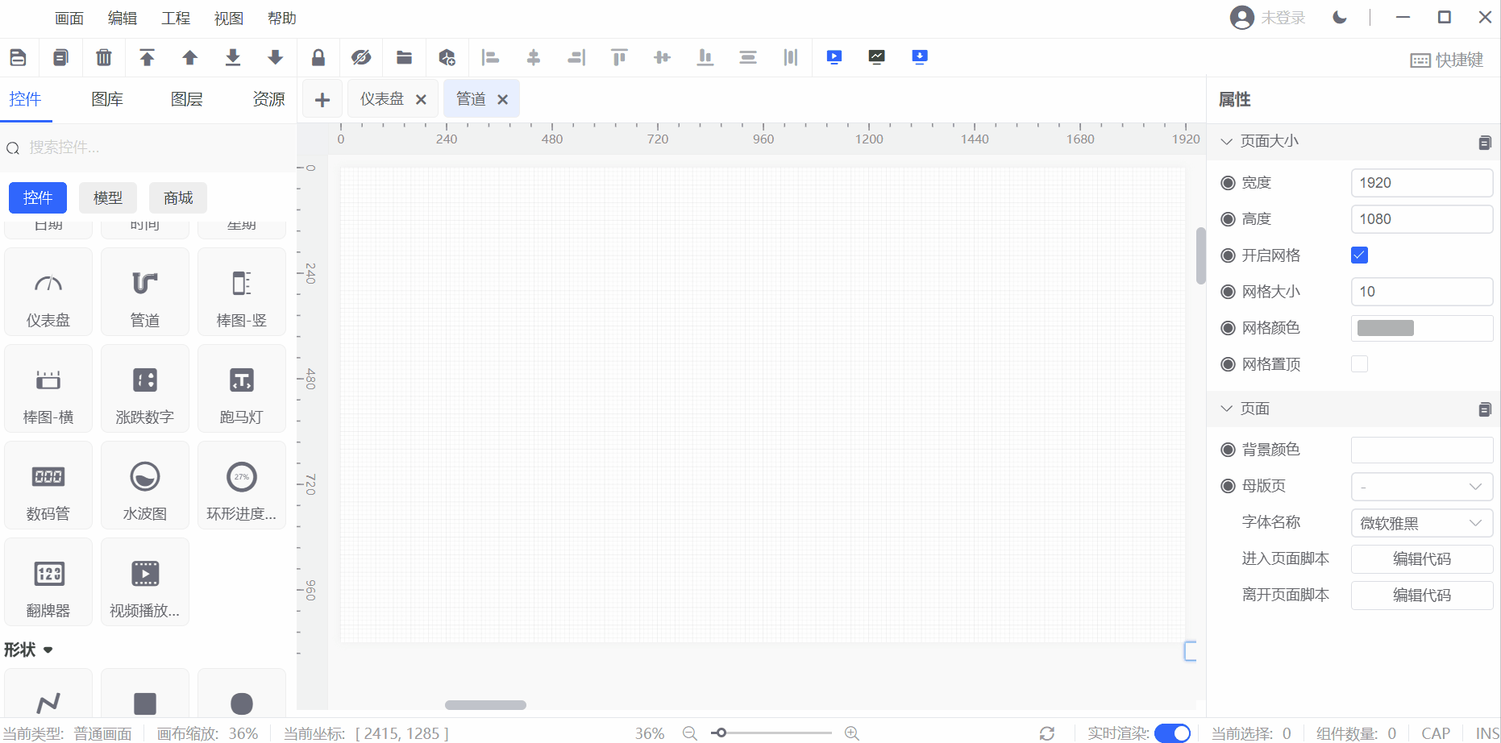Click 编辑代码 for 进入页面脚本
Viewport: 1501px width, 743px height.
(1421, 559)
